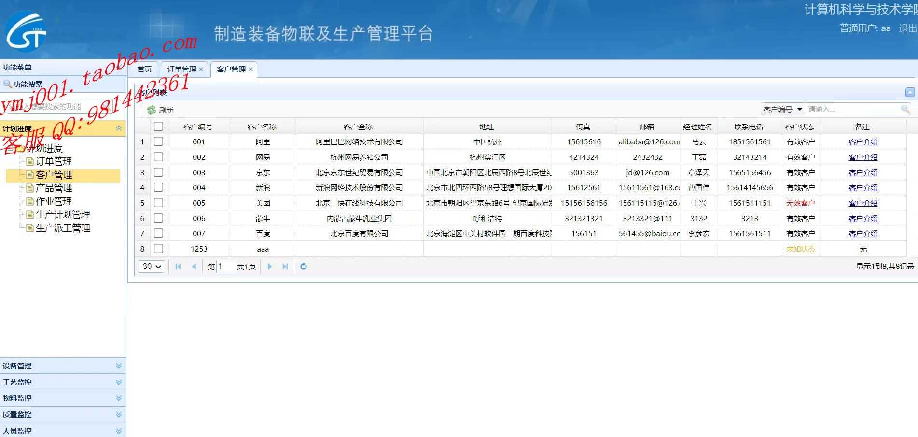Click the 联系电话 column header

(749, 127)
